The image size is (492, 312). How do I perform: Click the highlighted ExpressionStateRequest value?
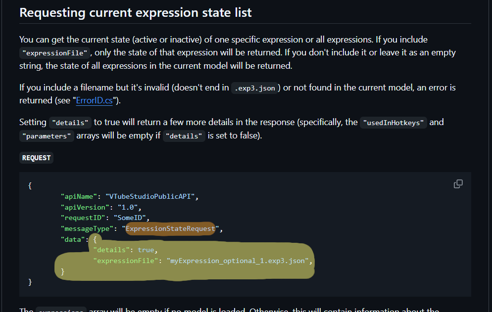coord(171,228)
